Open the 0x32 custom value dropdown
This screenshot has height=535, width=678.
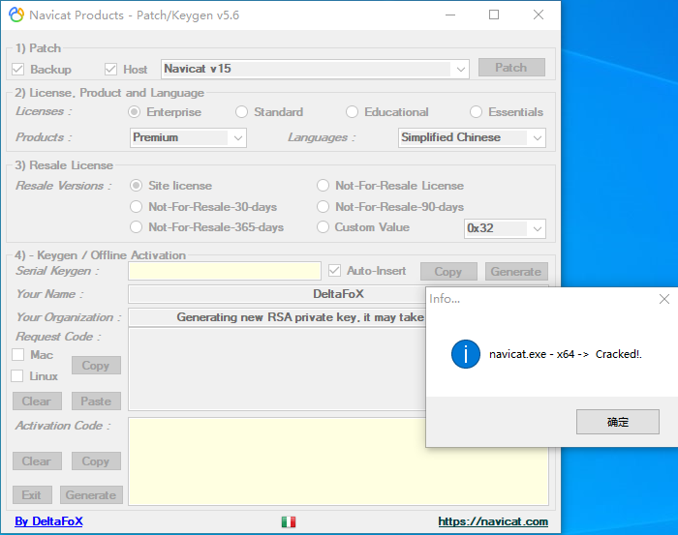click(505, 228)
